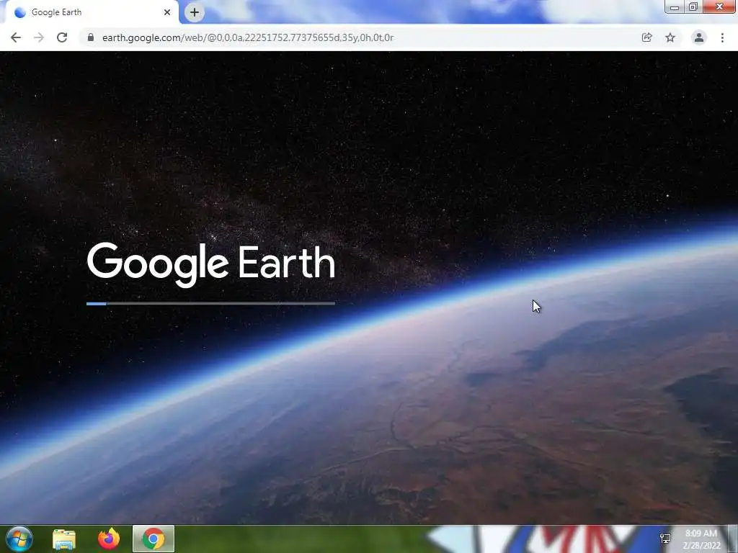Image resolution: width=738 pixels, height=553 pixels.
Task: Click the lock icon in the address bar
Action: pos(91,37)
